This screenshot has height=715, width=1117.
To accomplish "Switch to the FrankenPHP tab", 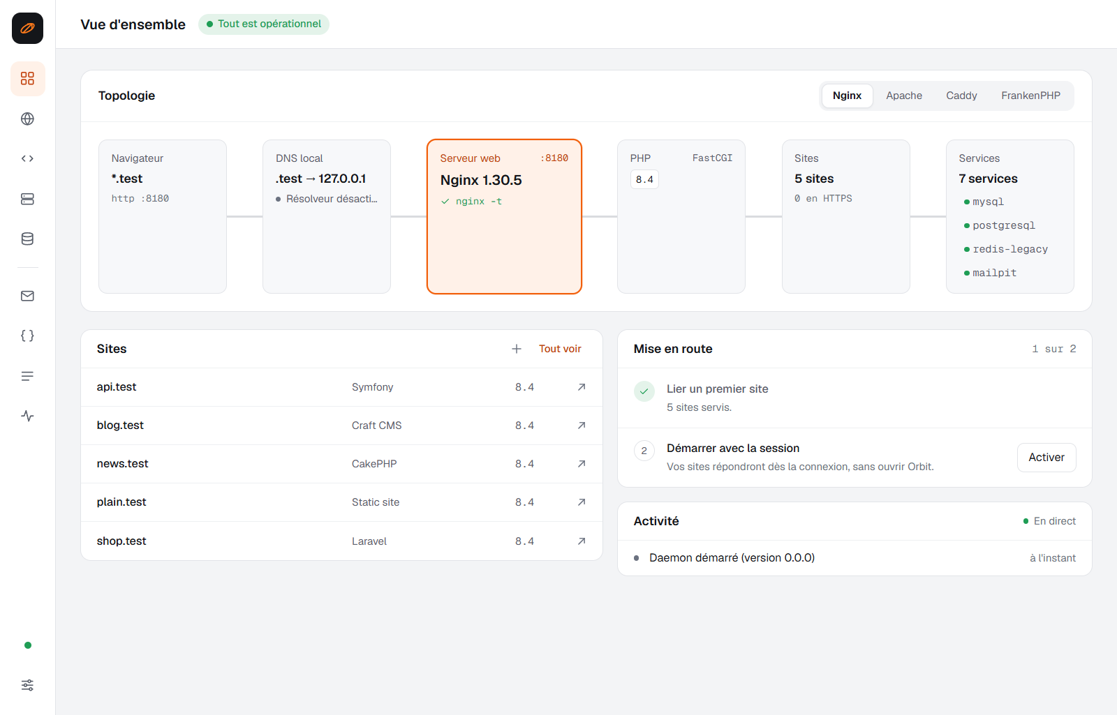I will coord(1030,96).
